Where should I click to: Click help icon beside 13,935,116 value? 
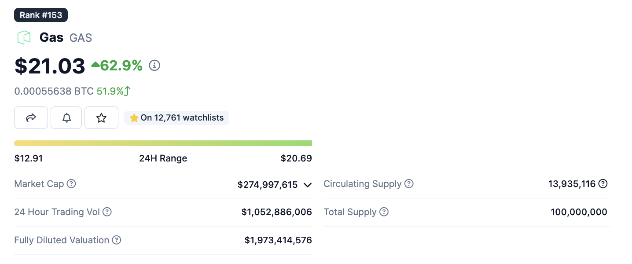click(603, 183)
